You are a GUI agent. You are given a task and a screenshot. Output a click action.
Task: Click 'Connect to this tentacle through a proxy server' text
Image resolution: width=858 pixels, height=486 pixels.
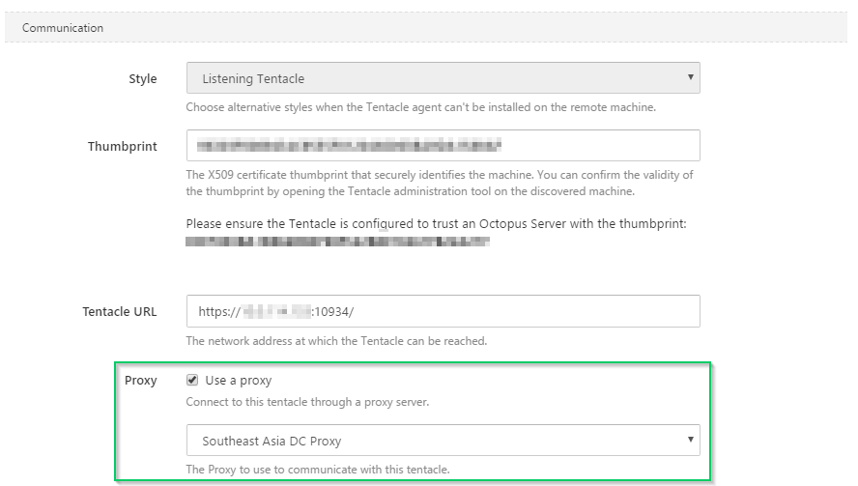[307, 402]
